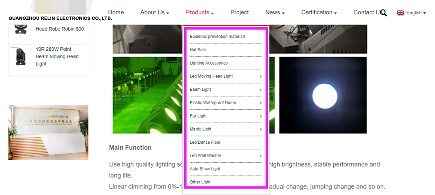The width and height of the screenshot is (435, 195).
Task: Go to the Home page link
Action: [116, 12]
